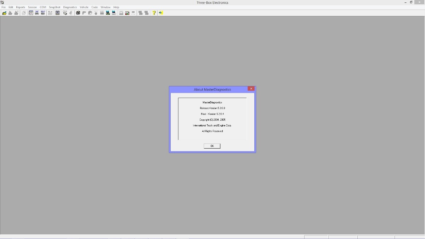The image size is (425, 239).
Task: Open the Diagnostics menu
Action: 70,7
